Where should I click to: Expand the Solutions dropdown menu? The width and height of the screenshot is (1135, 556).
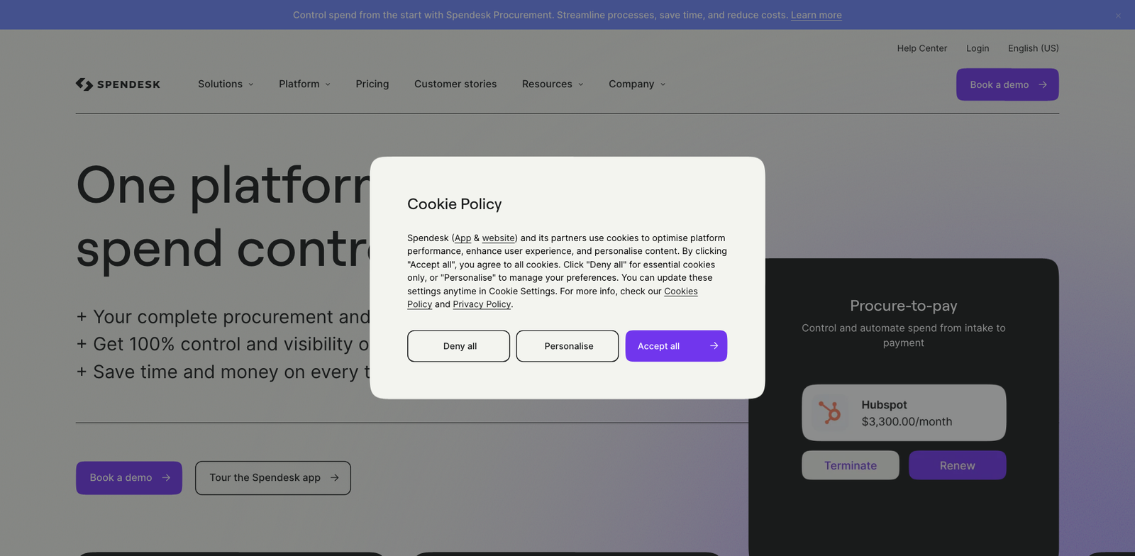(x=226, y=84)
